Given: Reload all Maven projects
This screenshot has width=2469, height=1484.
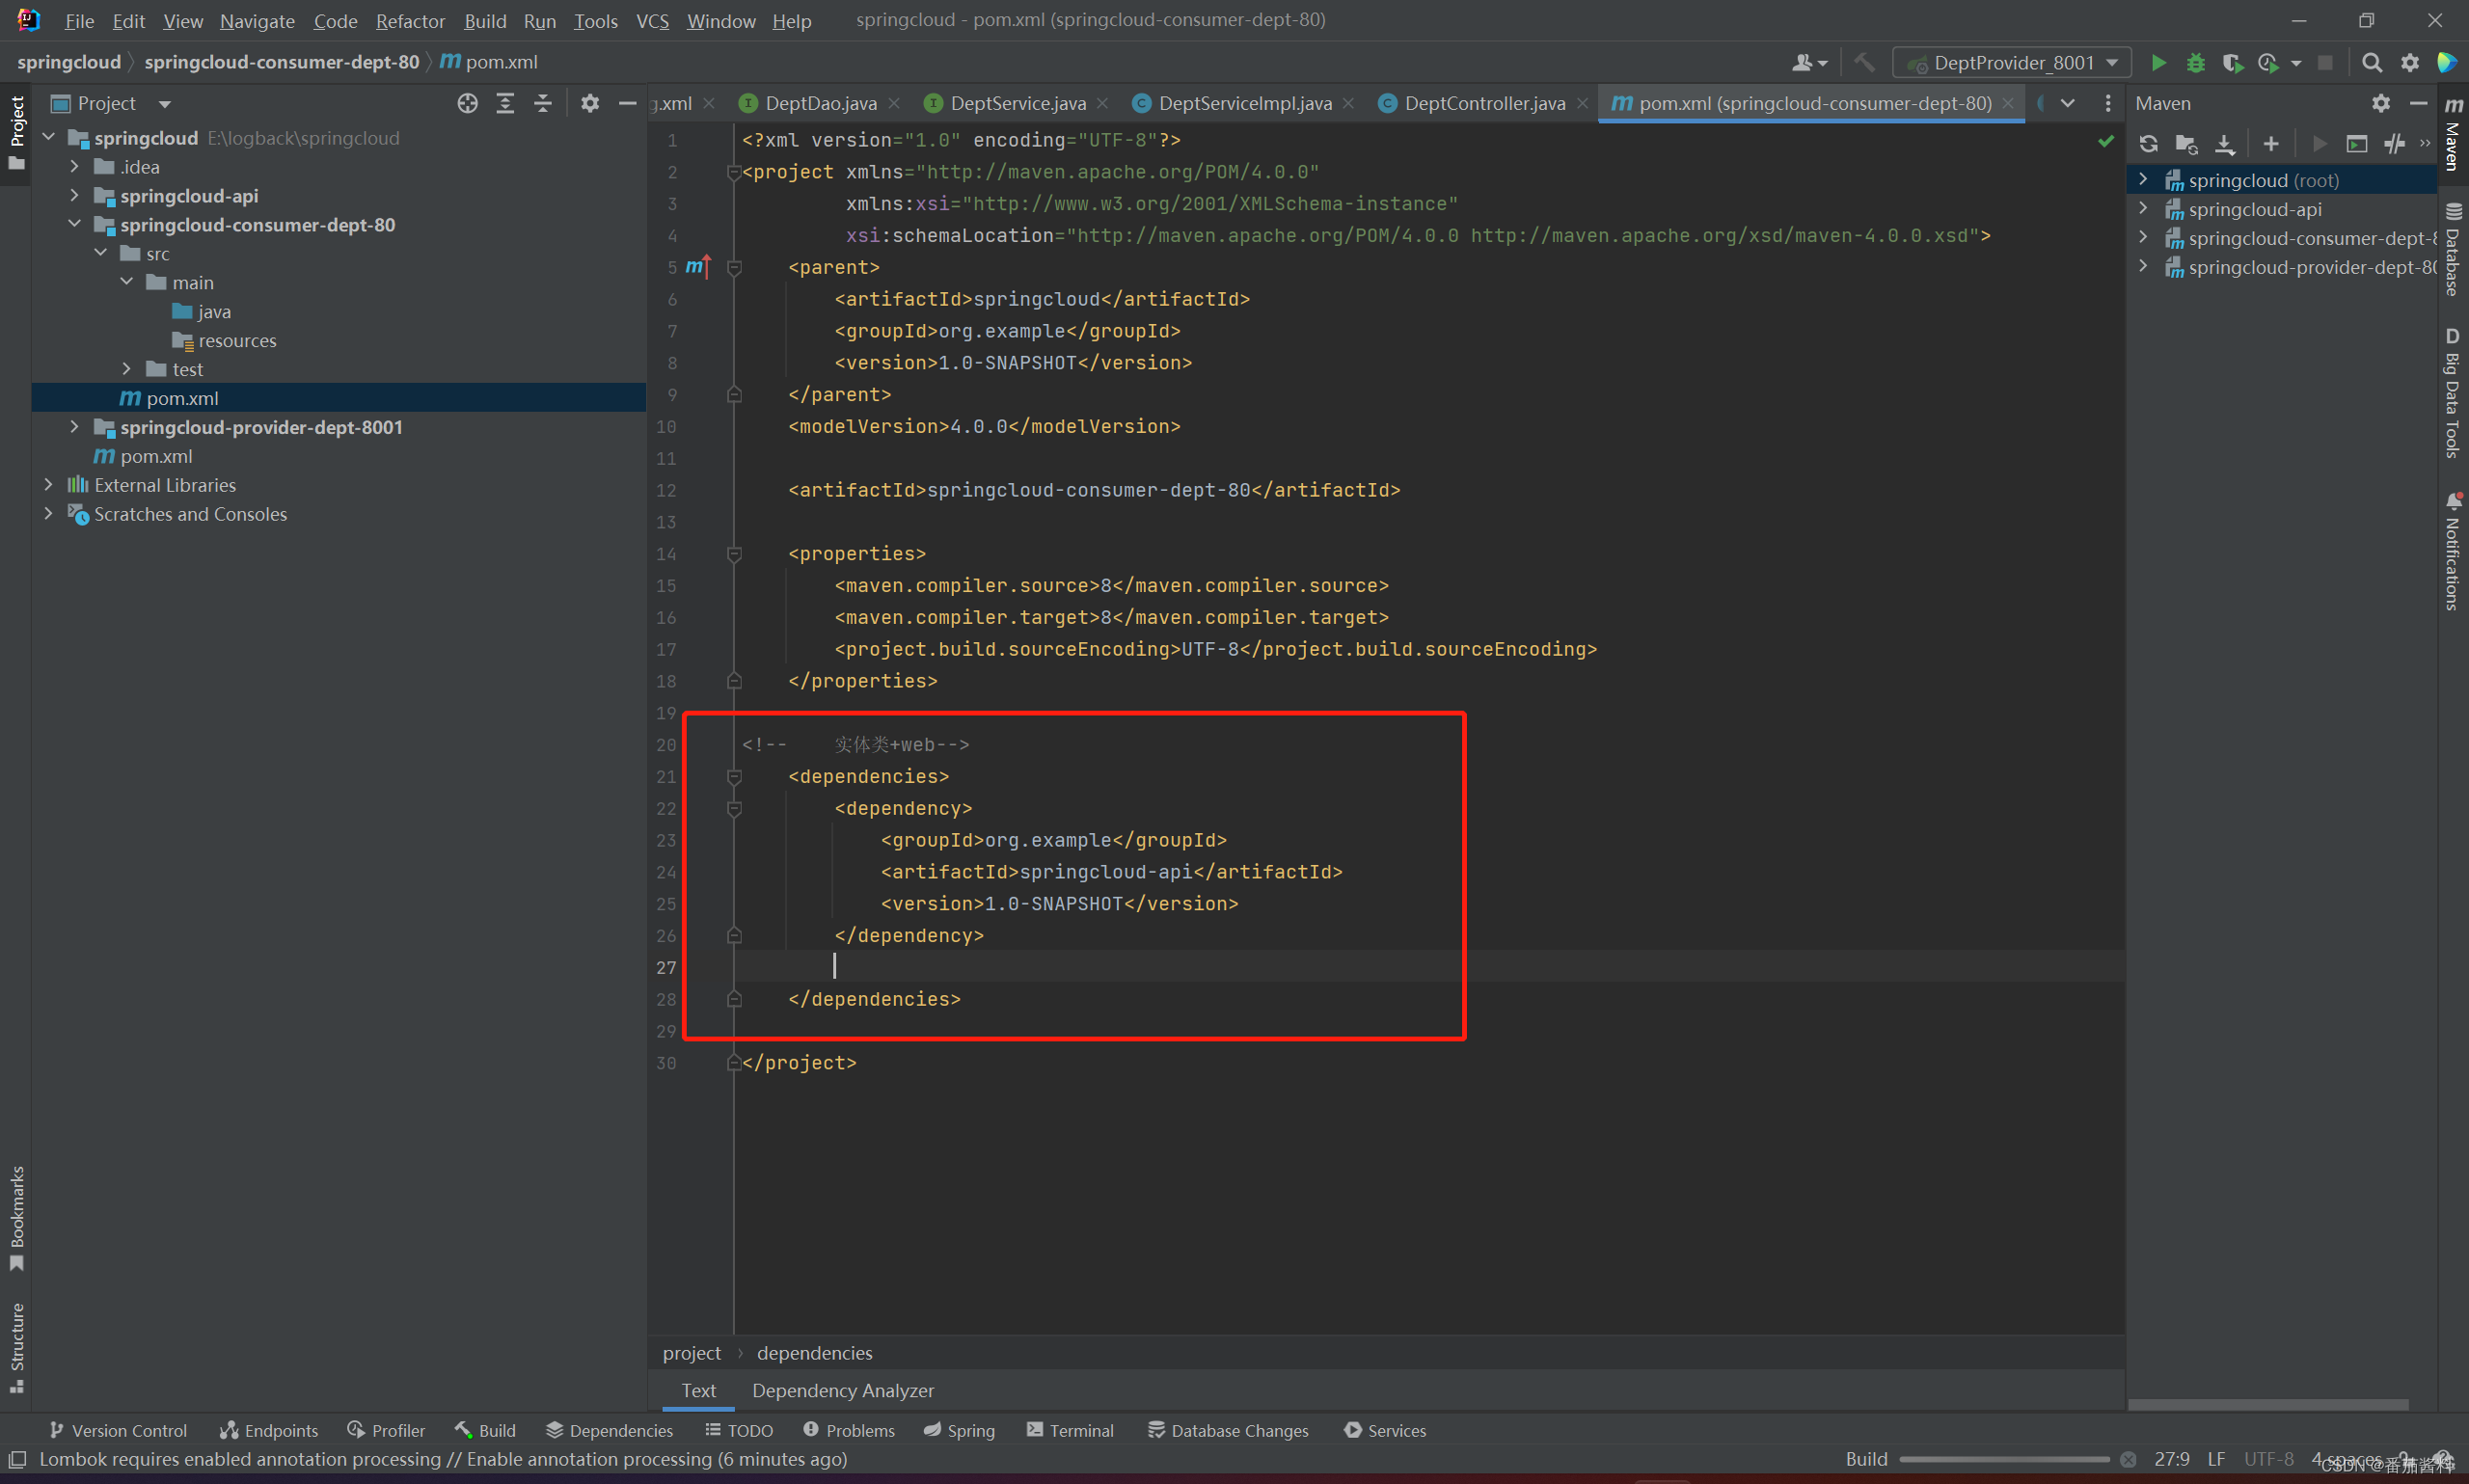Looking at the screenshot, I should 2148,144.
